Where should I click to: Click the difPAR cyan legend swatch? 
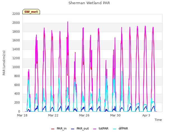pyautogui.click(x=115, y=129)
